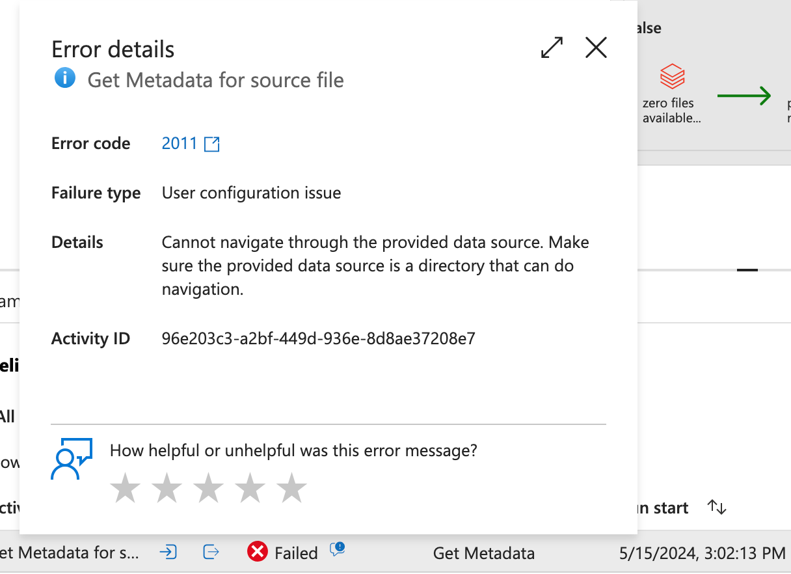The image size is (791, 574).
Task: Click the sort arrows next to Run start
Action: point(717,507)
